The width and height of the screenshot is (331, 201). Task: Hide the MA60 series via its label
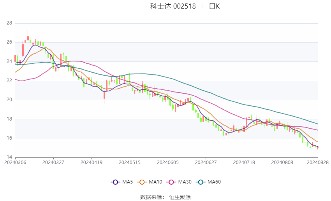[214, 182]
